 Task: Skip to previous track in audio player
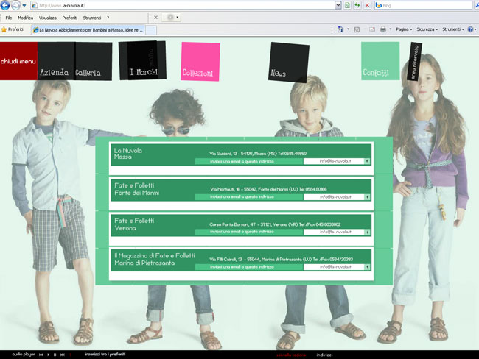coord(41,355)
